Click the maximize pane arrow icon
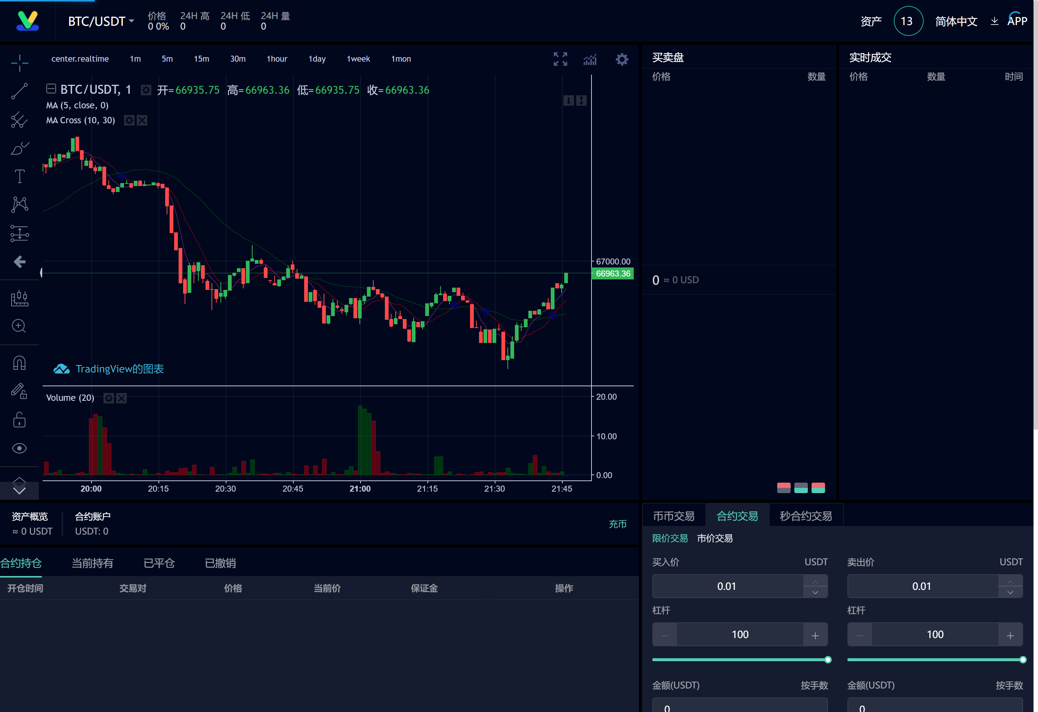This screenshot has width=1038, height=712. 581,100
